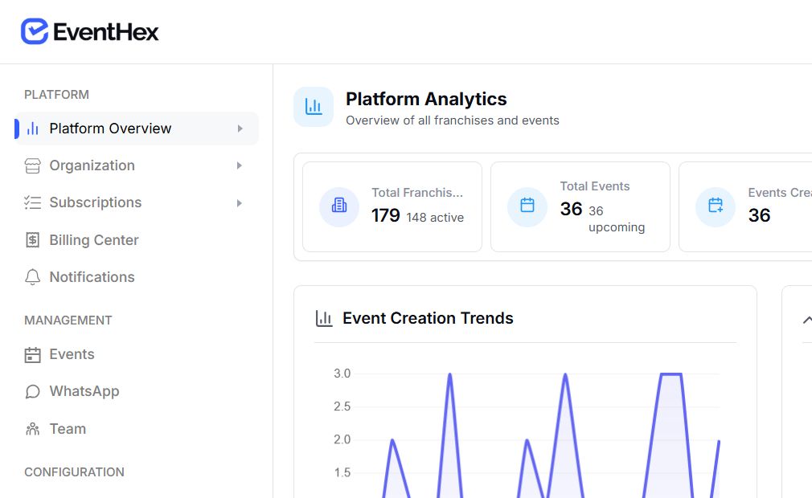Expand the Platform Overview submenu arrow
This screenshot has width=812, height=498.
(x=240, y=129)
